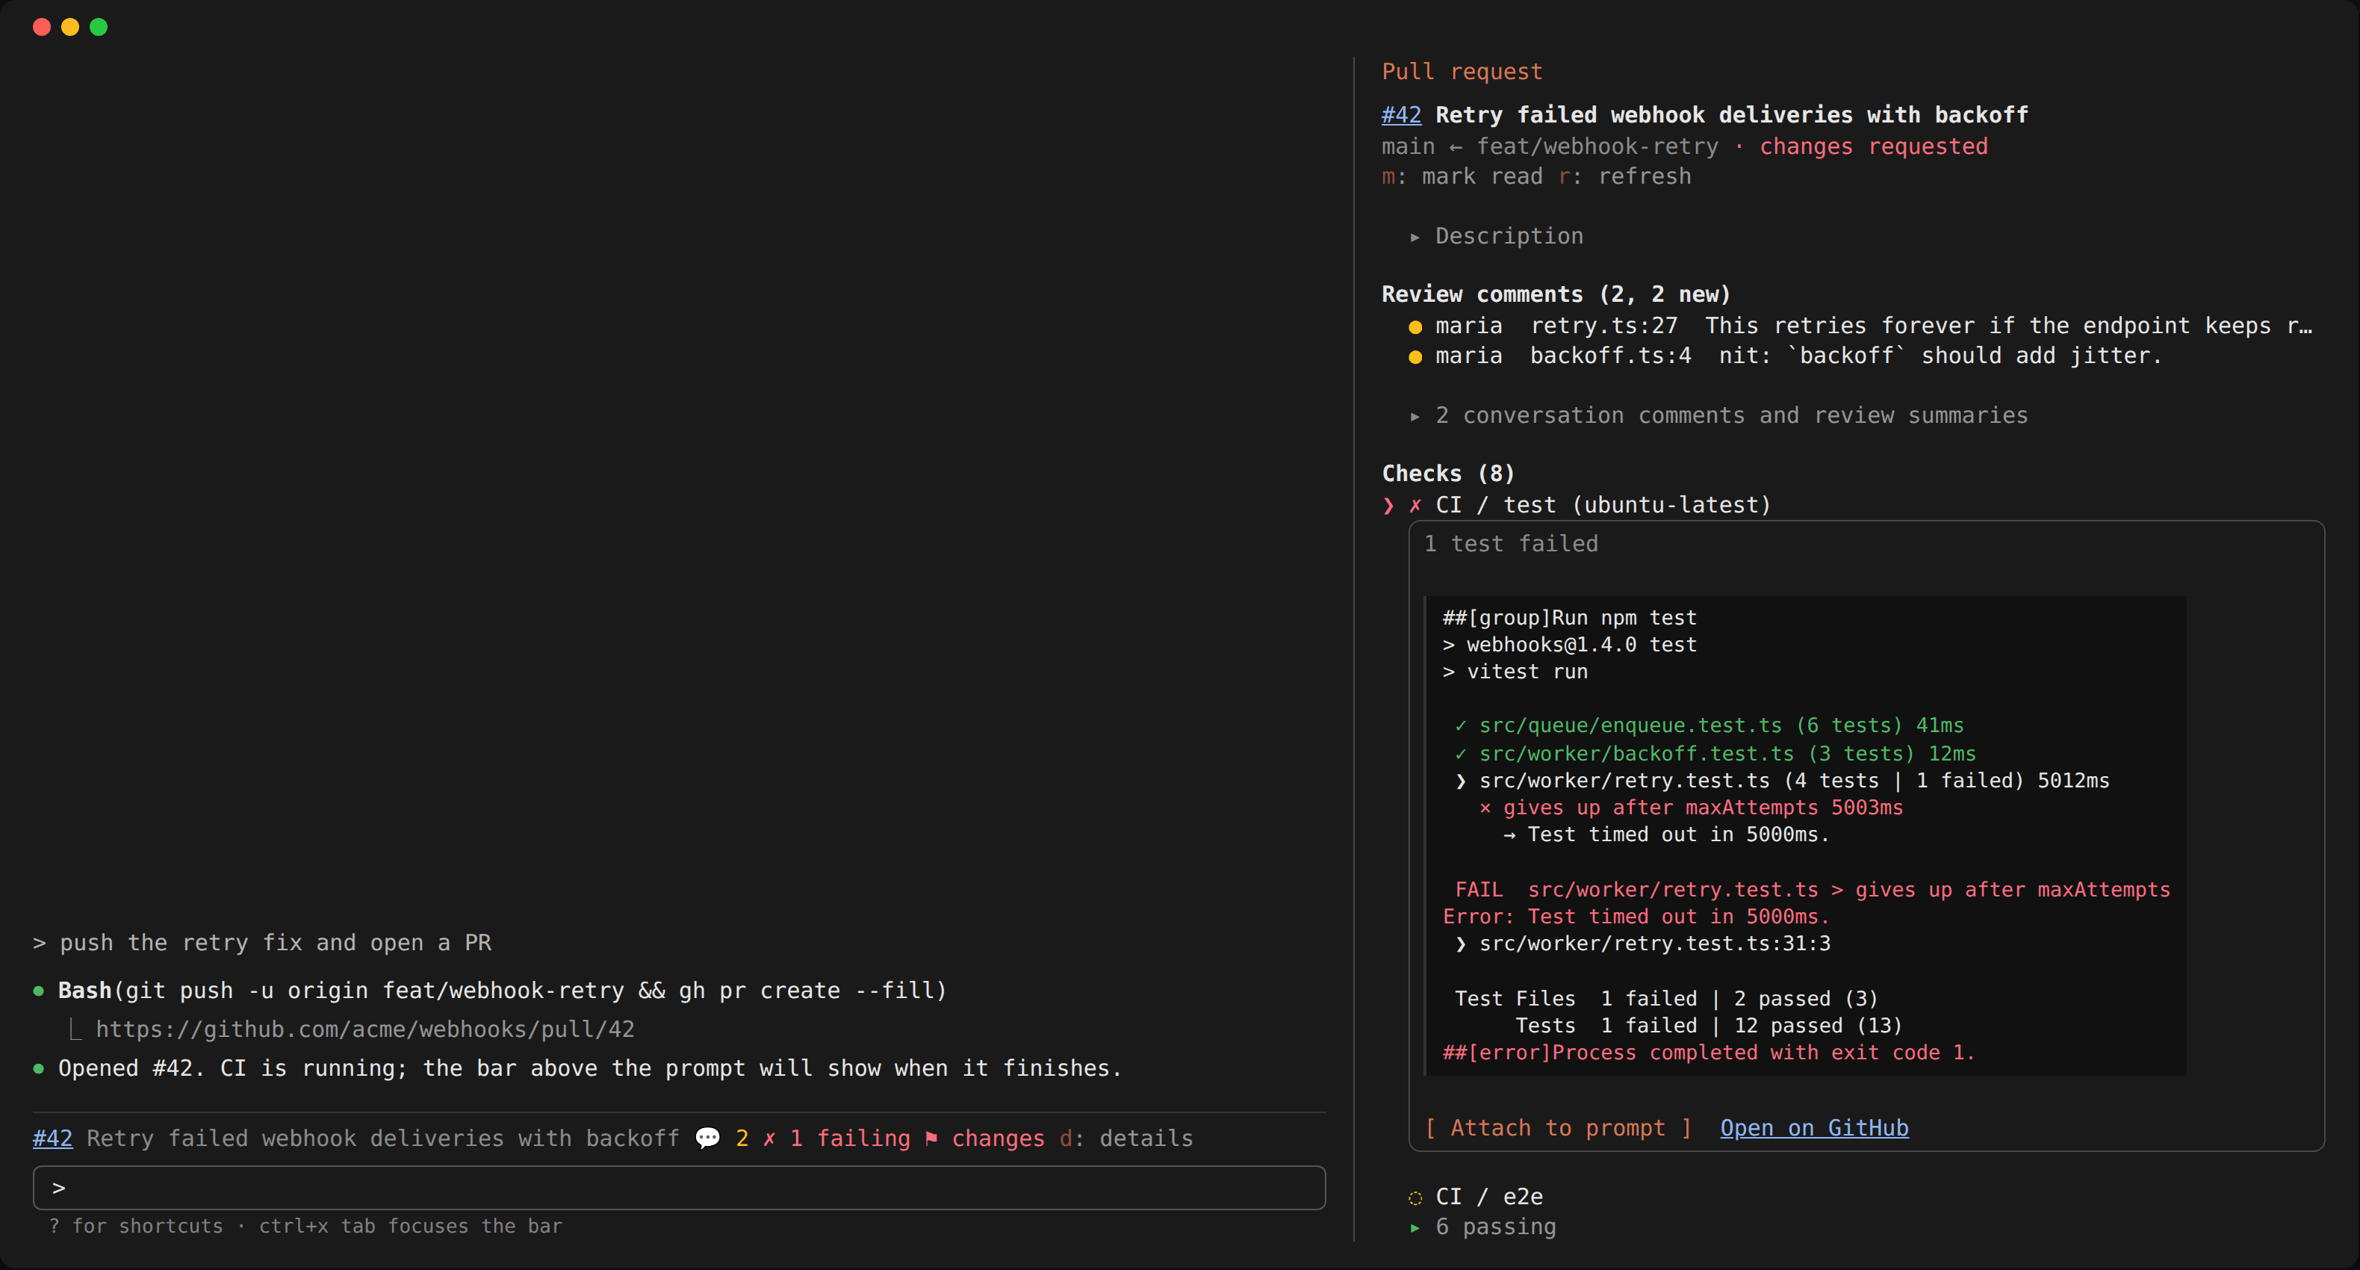Image resolution: width=2360 pixels, height=1270 pixels.
Task: Click the red x icon beside CI / test
Action: (1415, 505)
